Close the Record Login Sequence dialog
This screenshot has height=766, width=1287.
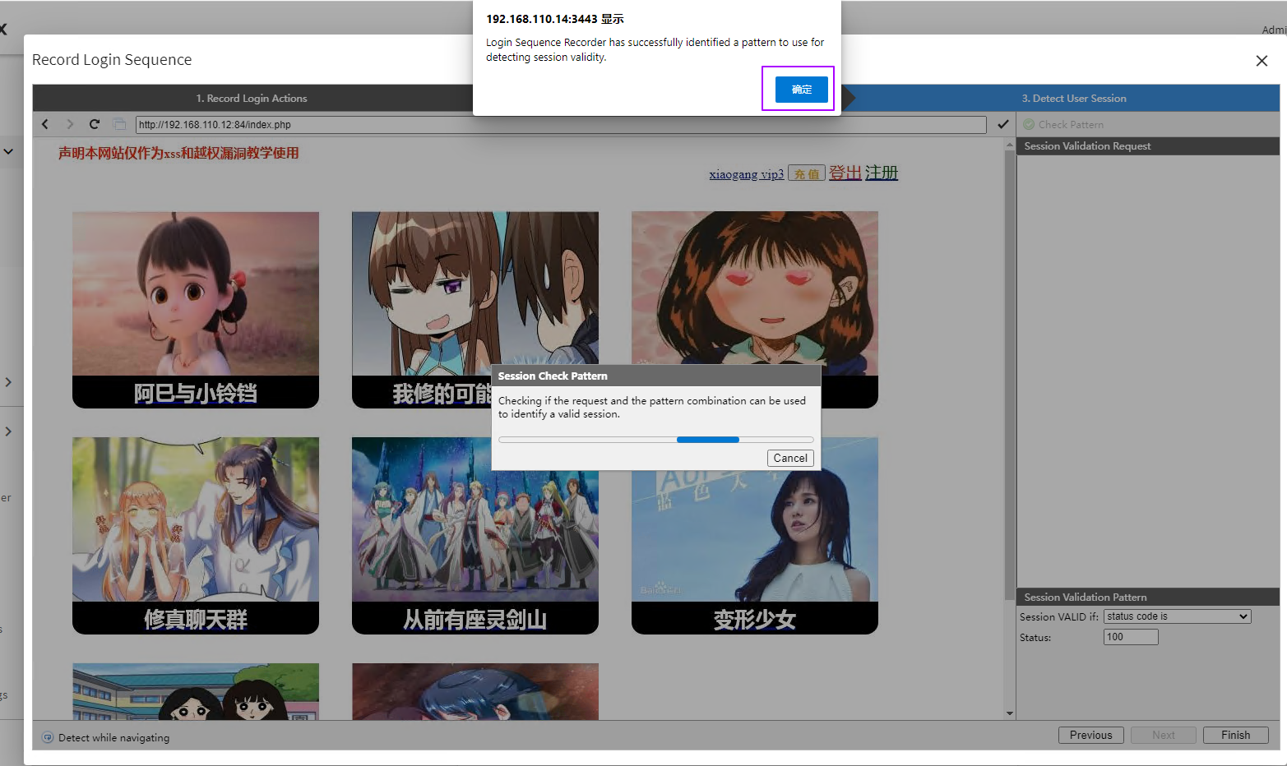pyautogui.click(x=1262, y=61)
